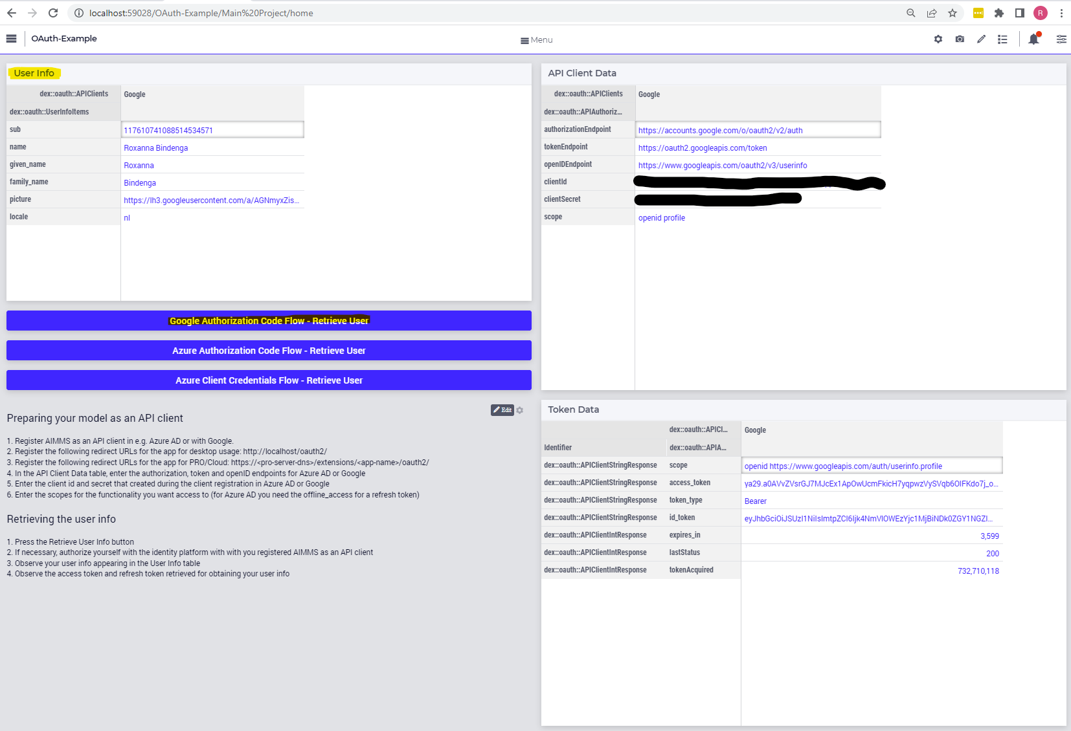Screen dimensions: 1071x731
Task: Run Azure Authorization Code Flow - Retrieve User
Action: click(269, 351)
